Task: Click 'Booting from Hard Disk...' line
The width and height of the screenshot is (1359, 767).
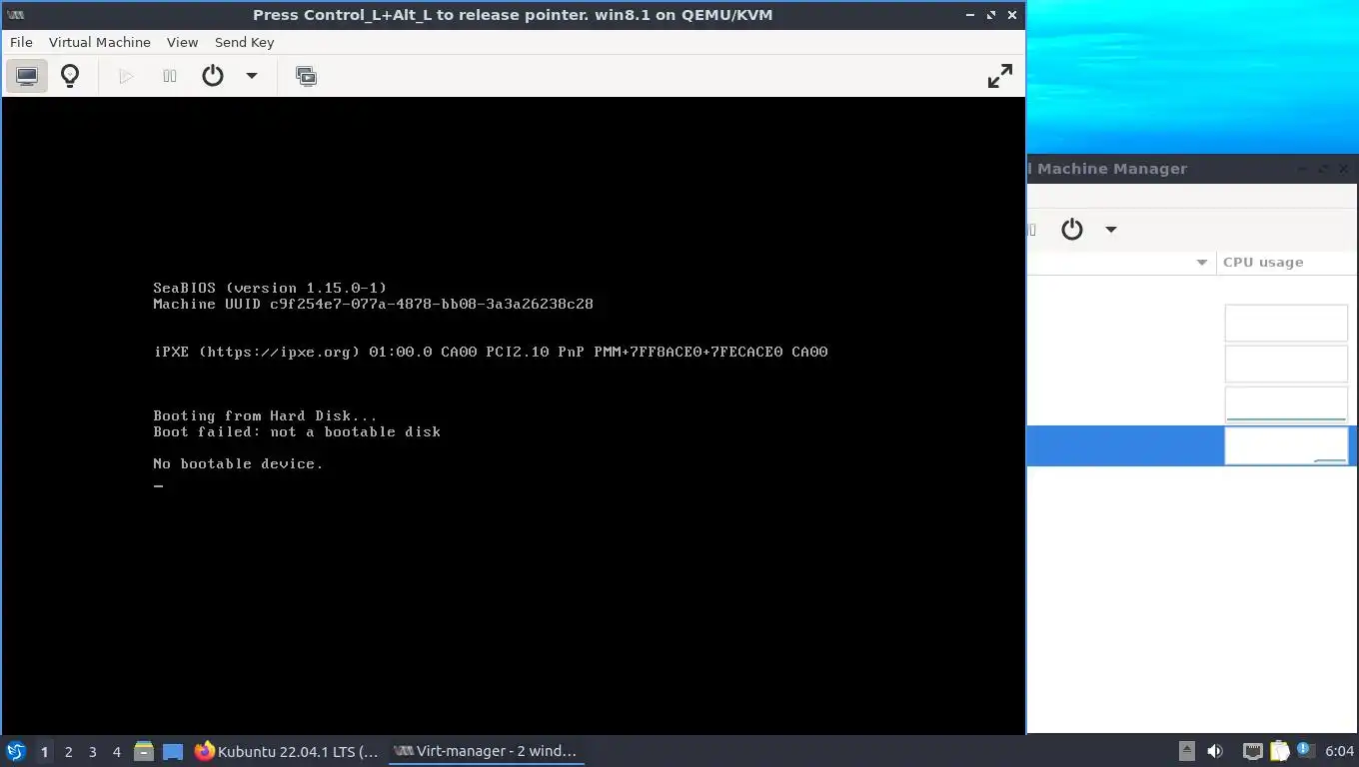Action: point(265,415)
